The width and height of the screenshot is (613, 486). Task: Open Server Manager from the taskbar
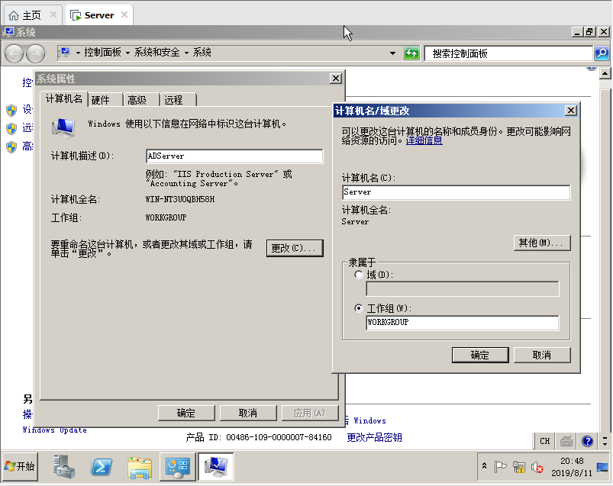(64, 466)
